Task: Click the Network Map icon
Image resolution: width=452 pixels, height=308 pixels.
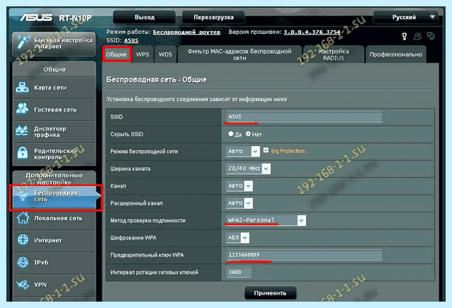Action: point(22,87)
